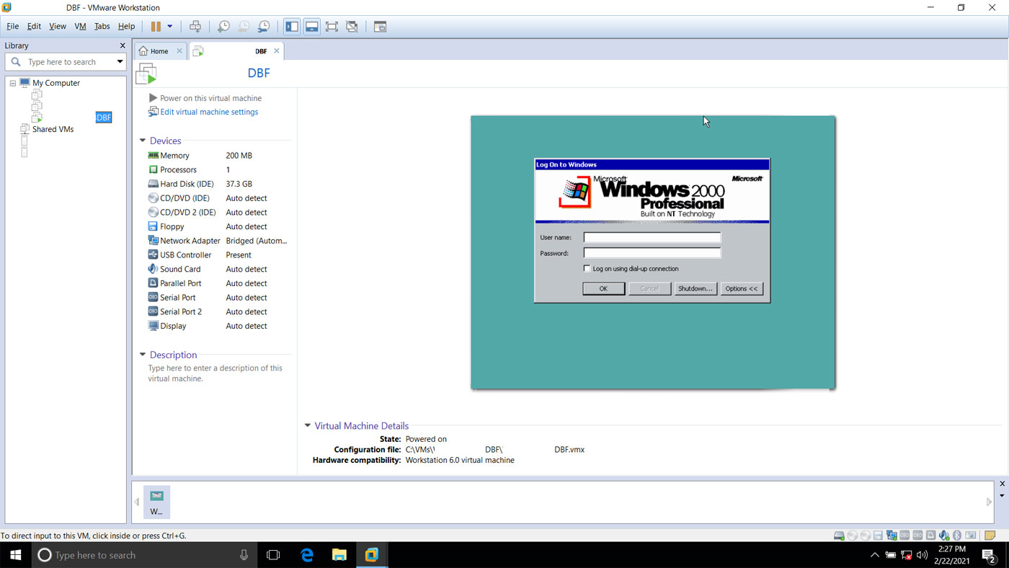The image size is (1009, 568).
Task: Collapse the Virtual Machine Details section
Action: click(x=308, y=426)
